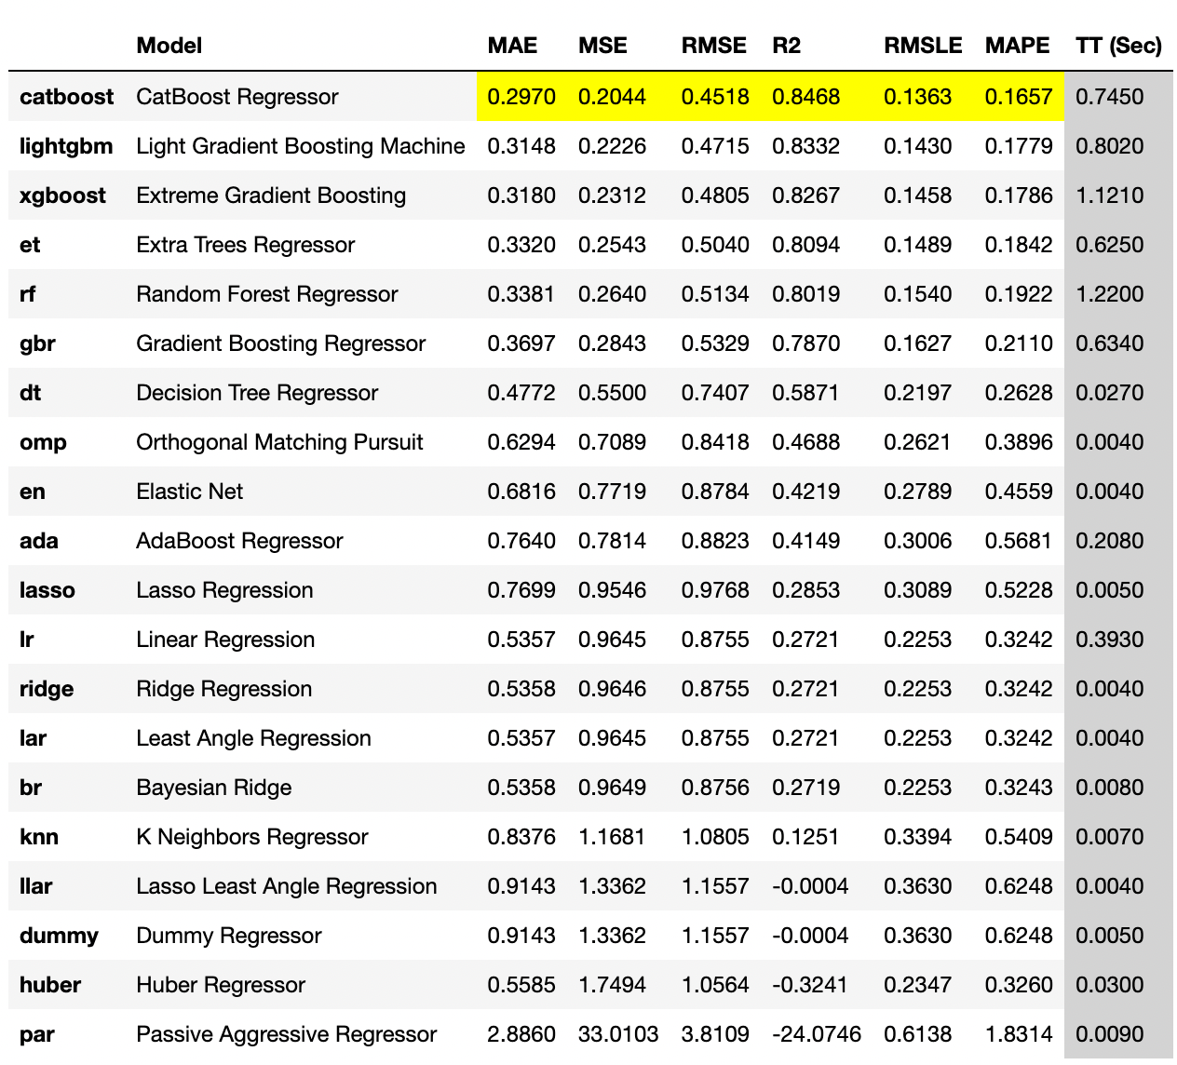
Task: Click the Passive Aggressive MSE value 33.0103
Action: pos(618,1034)
